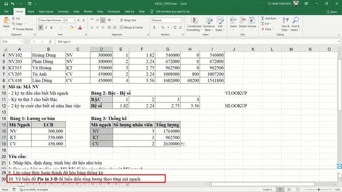Click the Undo arrow in the title bar

coord(13,4)
